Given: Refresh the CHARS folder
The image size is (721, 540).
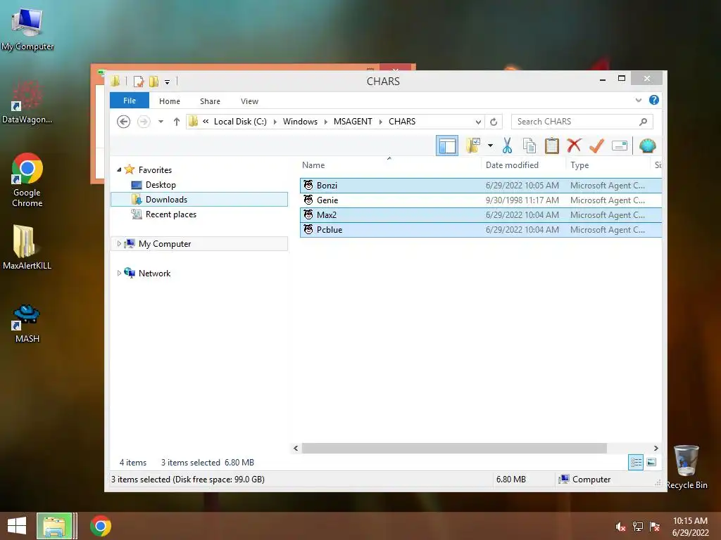Looking at the screenshot, I should pyautogui.click(x=494, y=122).
